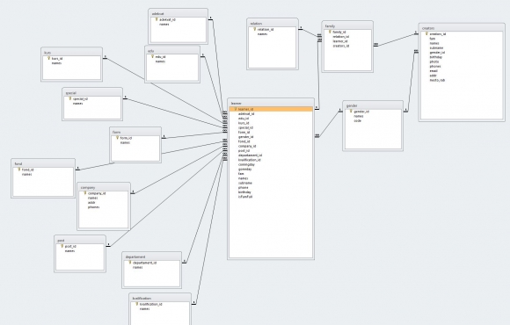
Task: Click the key icon beside fond_id
Action: [x=19, y=170]
